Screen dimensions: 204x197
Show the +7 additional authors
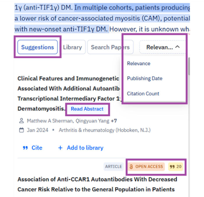click(114, 120)
